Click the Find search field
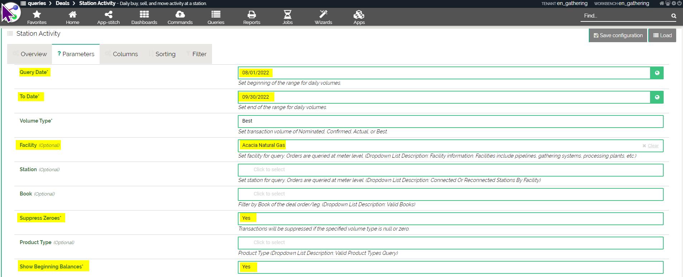This screenshot has height=277, width=683. tap(625, 16)
